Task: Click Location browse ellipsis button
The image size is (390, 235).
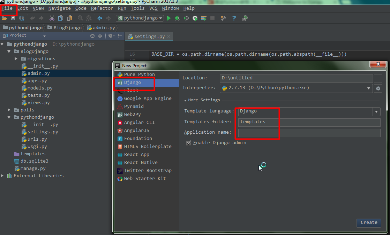Action: click(378, 79)
